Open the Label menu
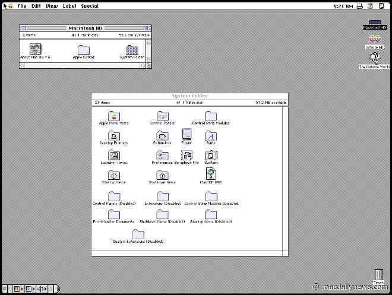392x295 pixels. pos(69,6)
